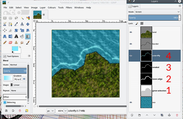Open the Colours menu
183x119 pixels.
tap(52, 8)
